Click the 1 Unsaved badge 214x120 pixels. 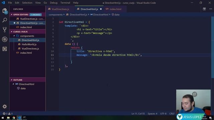click(x=35, y=15)
